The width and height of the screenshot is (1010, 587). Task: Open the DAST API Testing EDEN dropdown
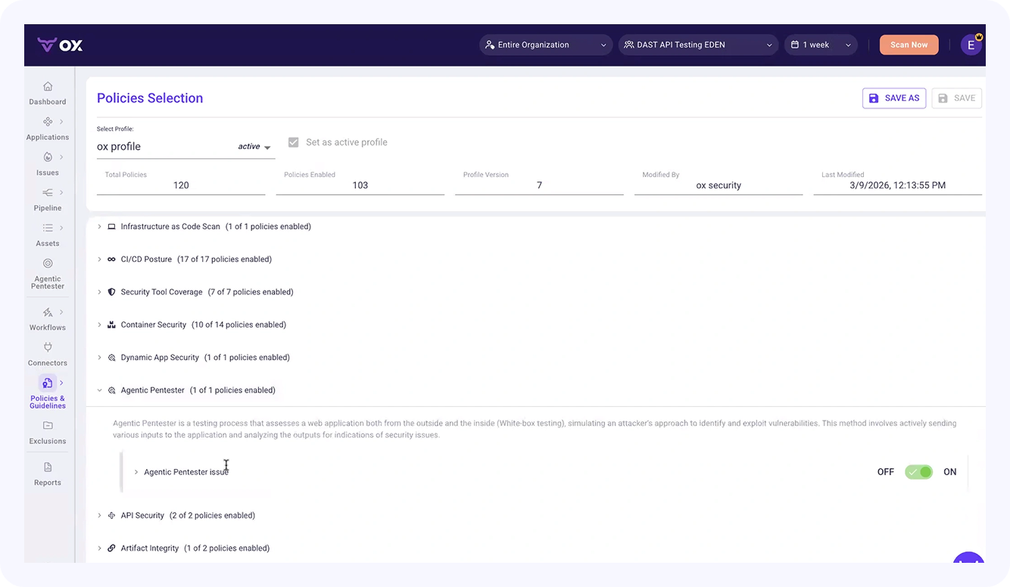tap(698, 45)
